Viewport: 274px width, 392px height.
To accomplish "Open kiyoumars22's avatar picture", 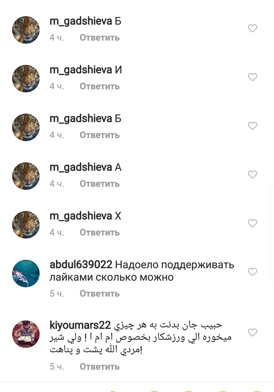I will (x=26, y=334).
